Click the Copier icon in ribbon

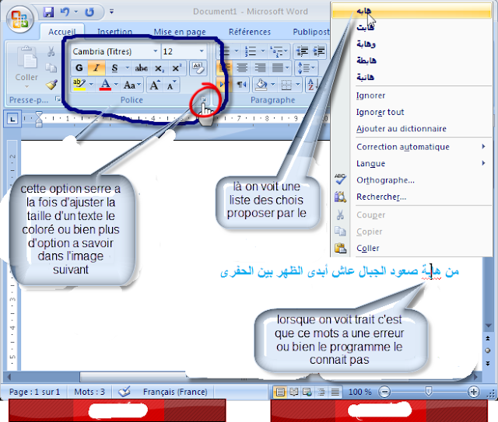coord(51,68)
